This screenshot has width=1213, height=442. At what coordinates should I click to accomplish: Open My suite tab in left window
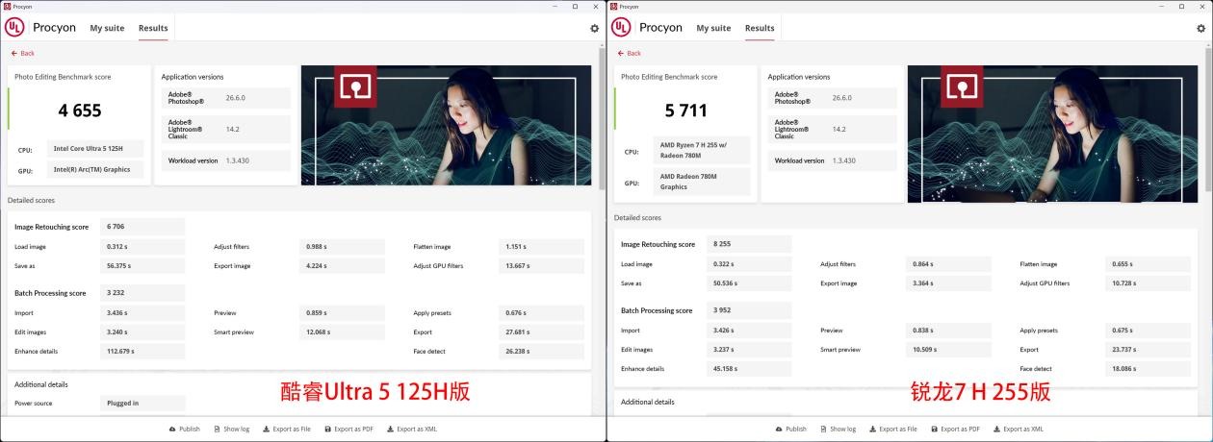click(107, 28)
